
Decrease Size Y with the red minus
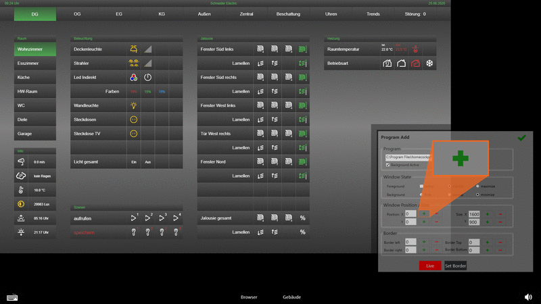pyautogui.click(x=500, y=222)
